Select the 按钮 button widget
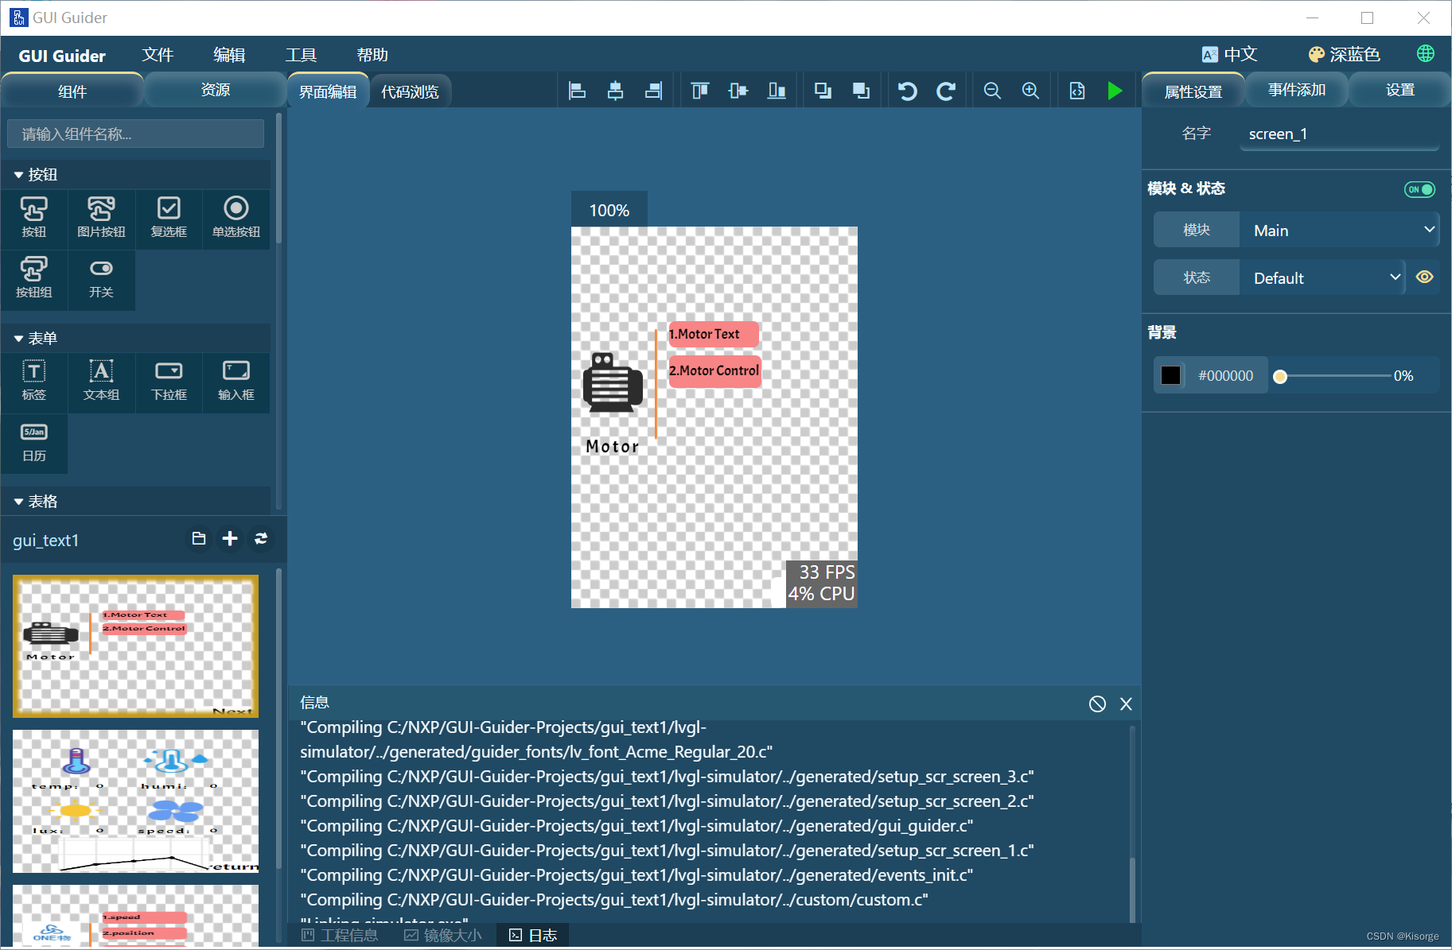This screenshot has height=950, width=1452. point(34,218)
